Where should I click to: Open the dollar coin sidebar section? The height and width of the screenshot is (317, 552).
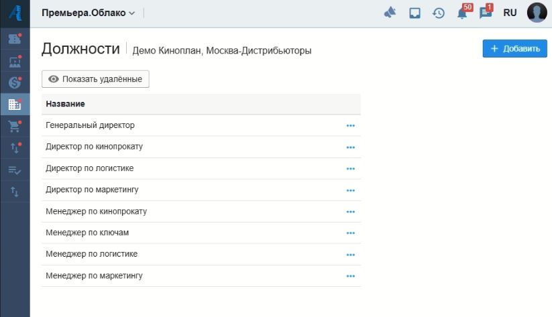tap(15, 82)
